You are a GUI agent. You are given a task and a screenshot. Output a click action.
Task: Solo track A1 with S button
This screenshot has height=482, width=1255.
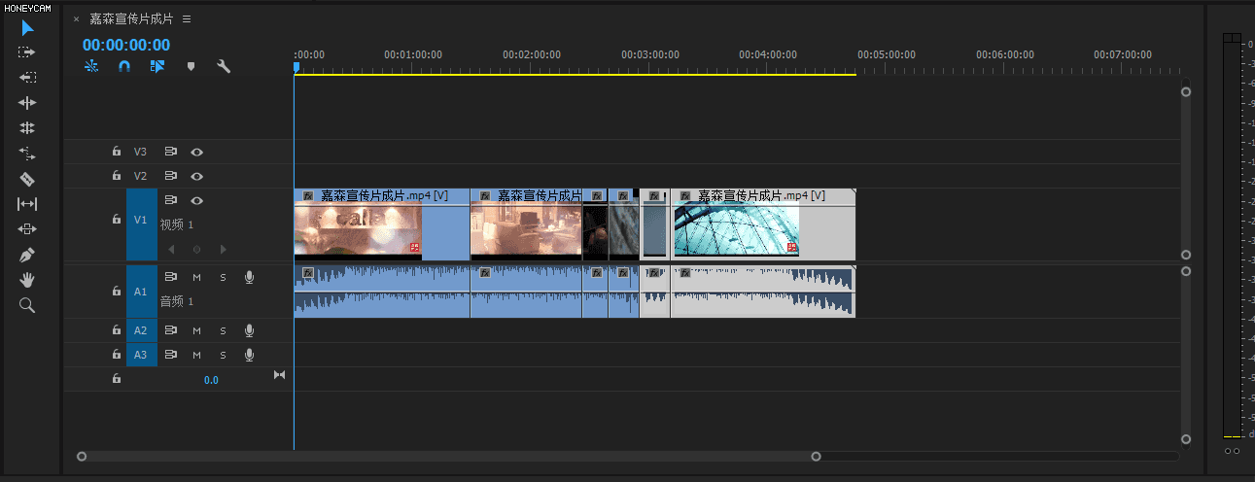pyautogui.click(x=223, y=277)
